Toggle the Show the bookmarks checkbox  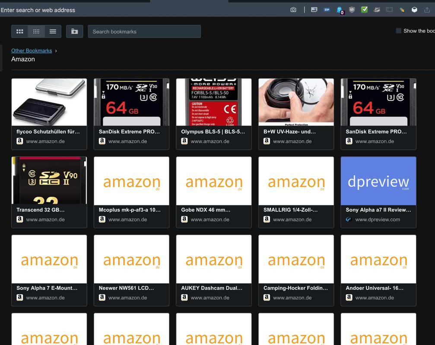coord(398,31)
